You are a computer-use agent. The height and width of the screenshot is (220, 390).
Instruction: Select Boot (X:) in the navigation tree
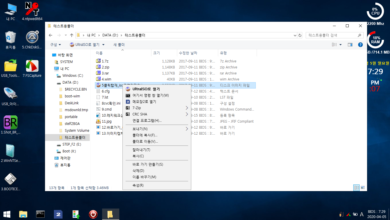(x=66, y=151)
